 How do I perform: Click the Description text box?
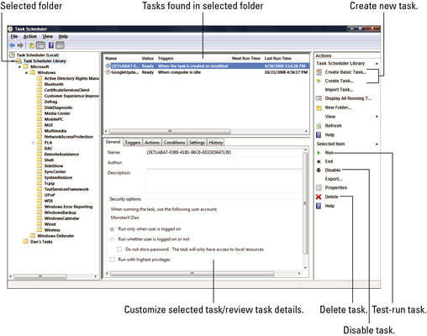point(224,181)
